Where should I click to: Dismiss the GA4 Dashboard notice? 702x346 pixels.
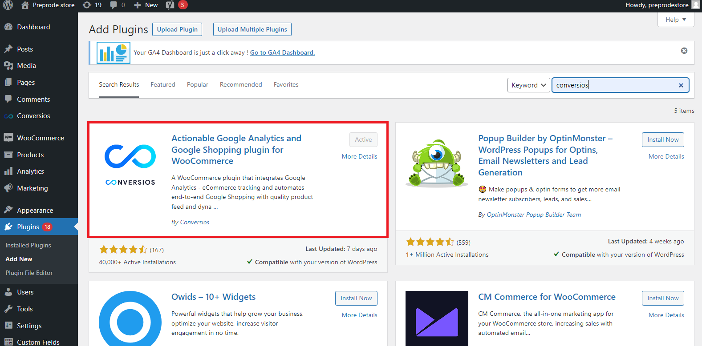pos(684,51)
